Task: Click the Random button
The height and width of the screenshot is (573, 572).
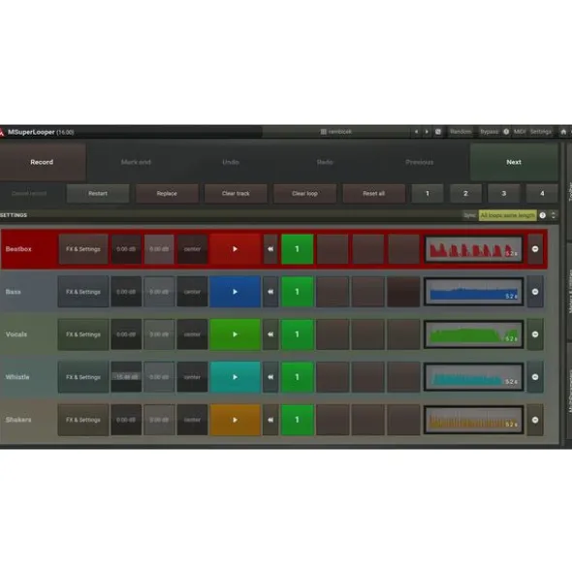Action: click(x=461, y=132)
